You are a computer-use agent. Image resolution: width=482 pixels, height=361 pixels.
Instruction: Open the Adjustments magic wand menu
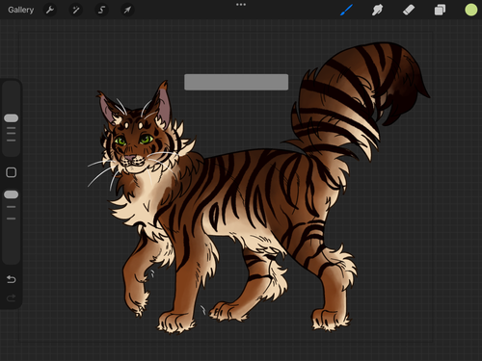pos(76,10)
